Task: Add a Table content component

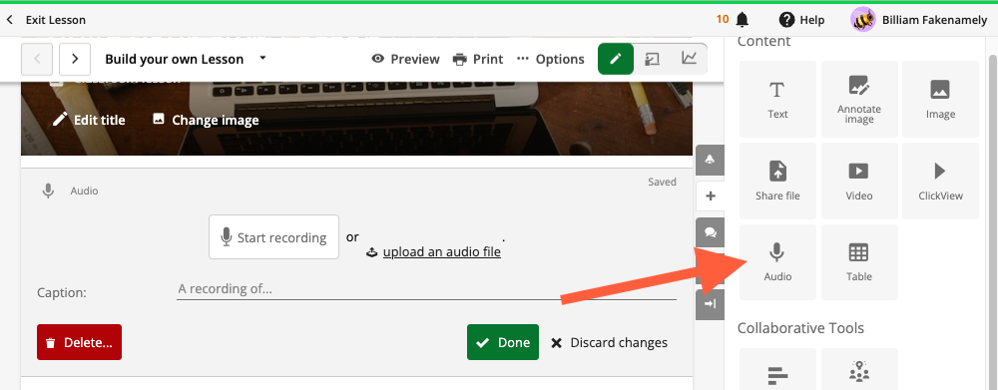Action: 859,262
